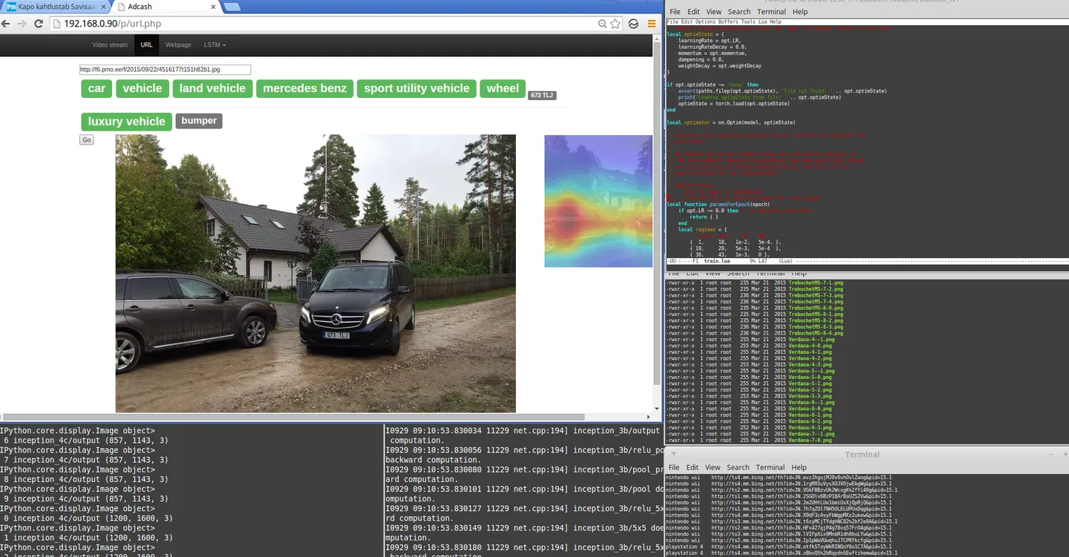Open the zoom indicator in address bar
The width and height of the screenshot is (1069, 557).
coord(603,24)
